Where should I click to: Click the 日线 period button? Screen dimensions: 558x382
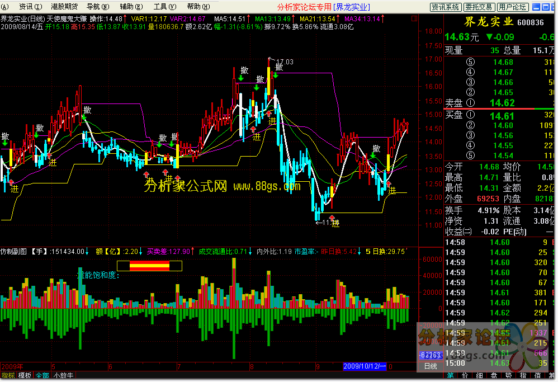430,366
